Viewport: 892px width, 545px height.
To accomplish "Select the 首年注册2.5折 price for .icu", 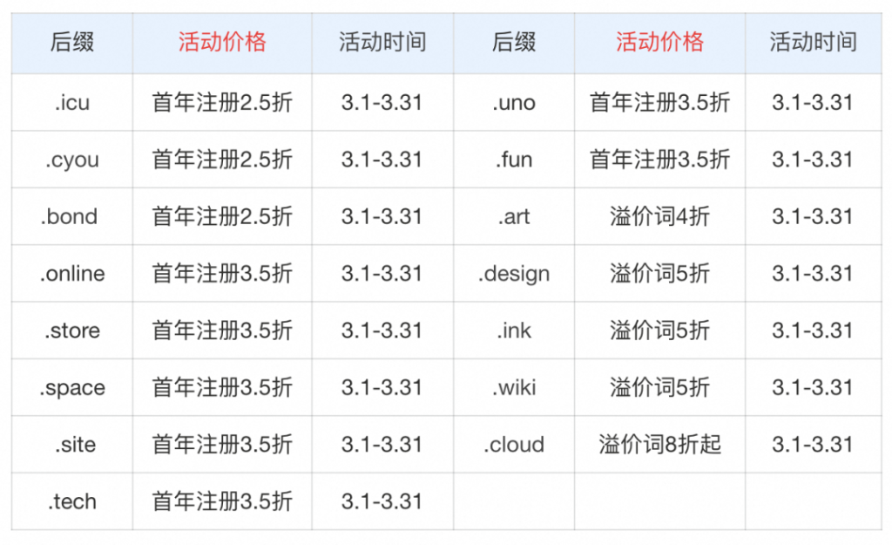I will (221, 102).
